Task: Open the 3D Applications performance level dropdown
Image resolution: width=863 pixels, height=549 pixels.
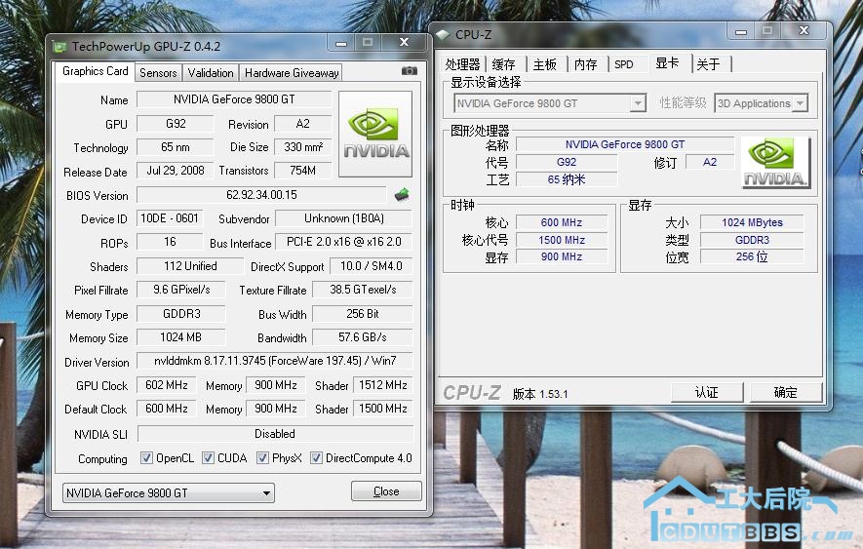Action: 761,103
